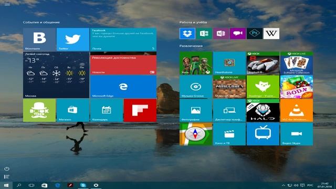Open the Store icon on the taskbar
Image resolution: width=336 pixels, height=189 pixels.
[x=44, y=185]
